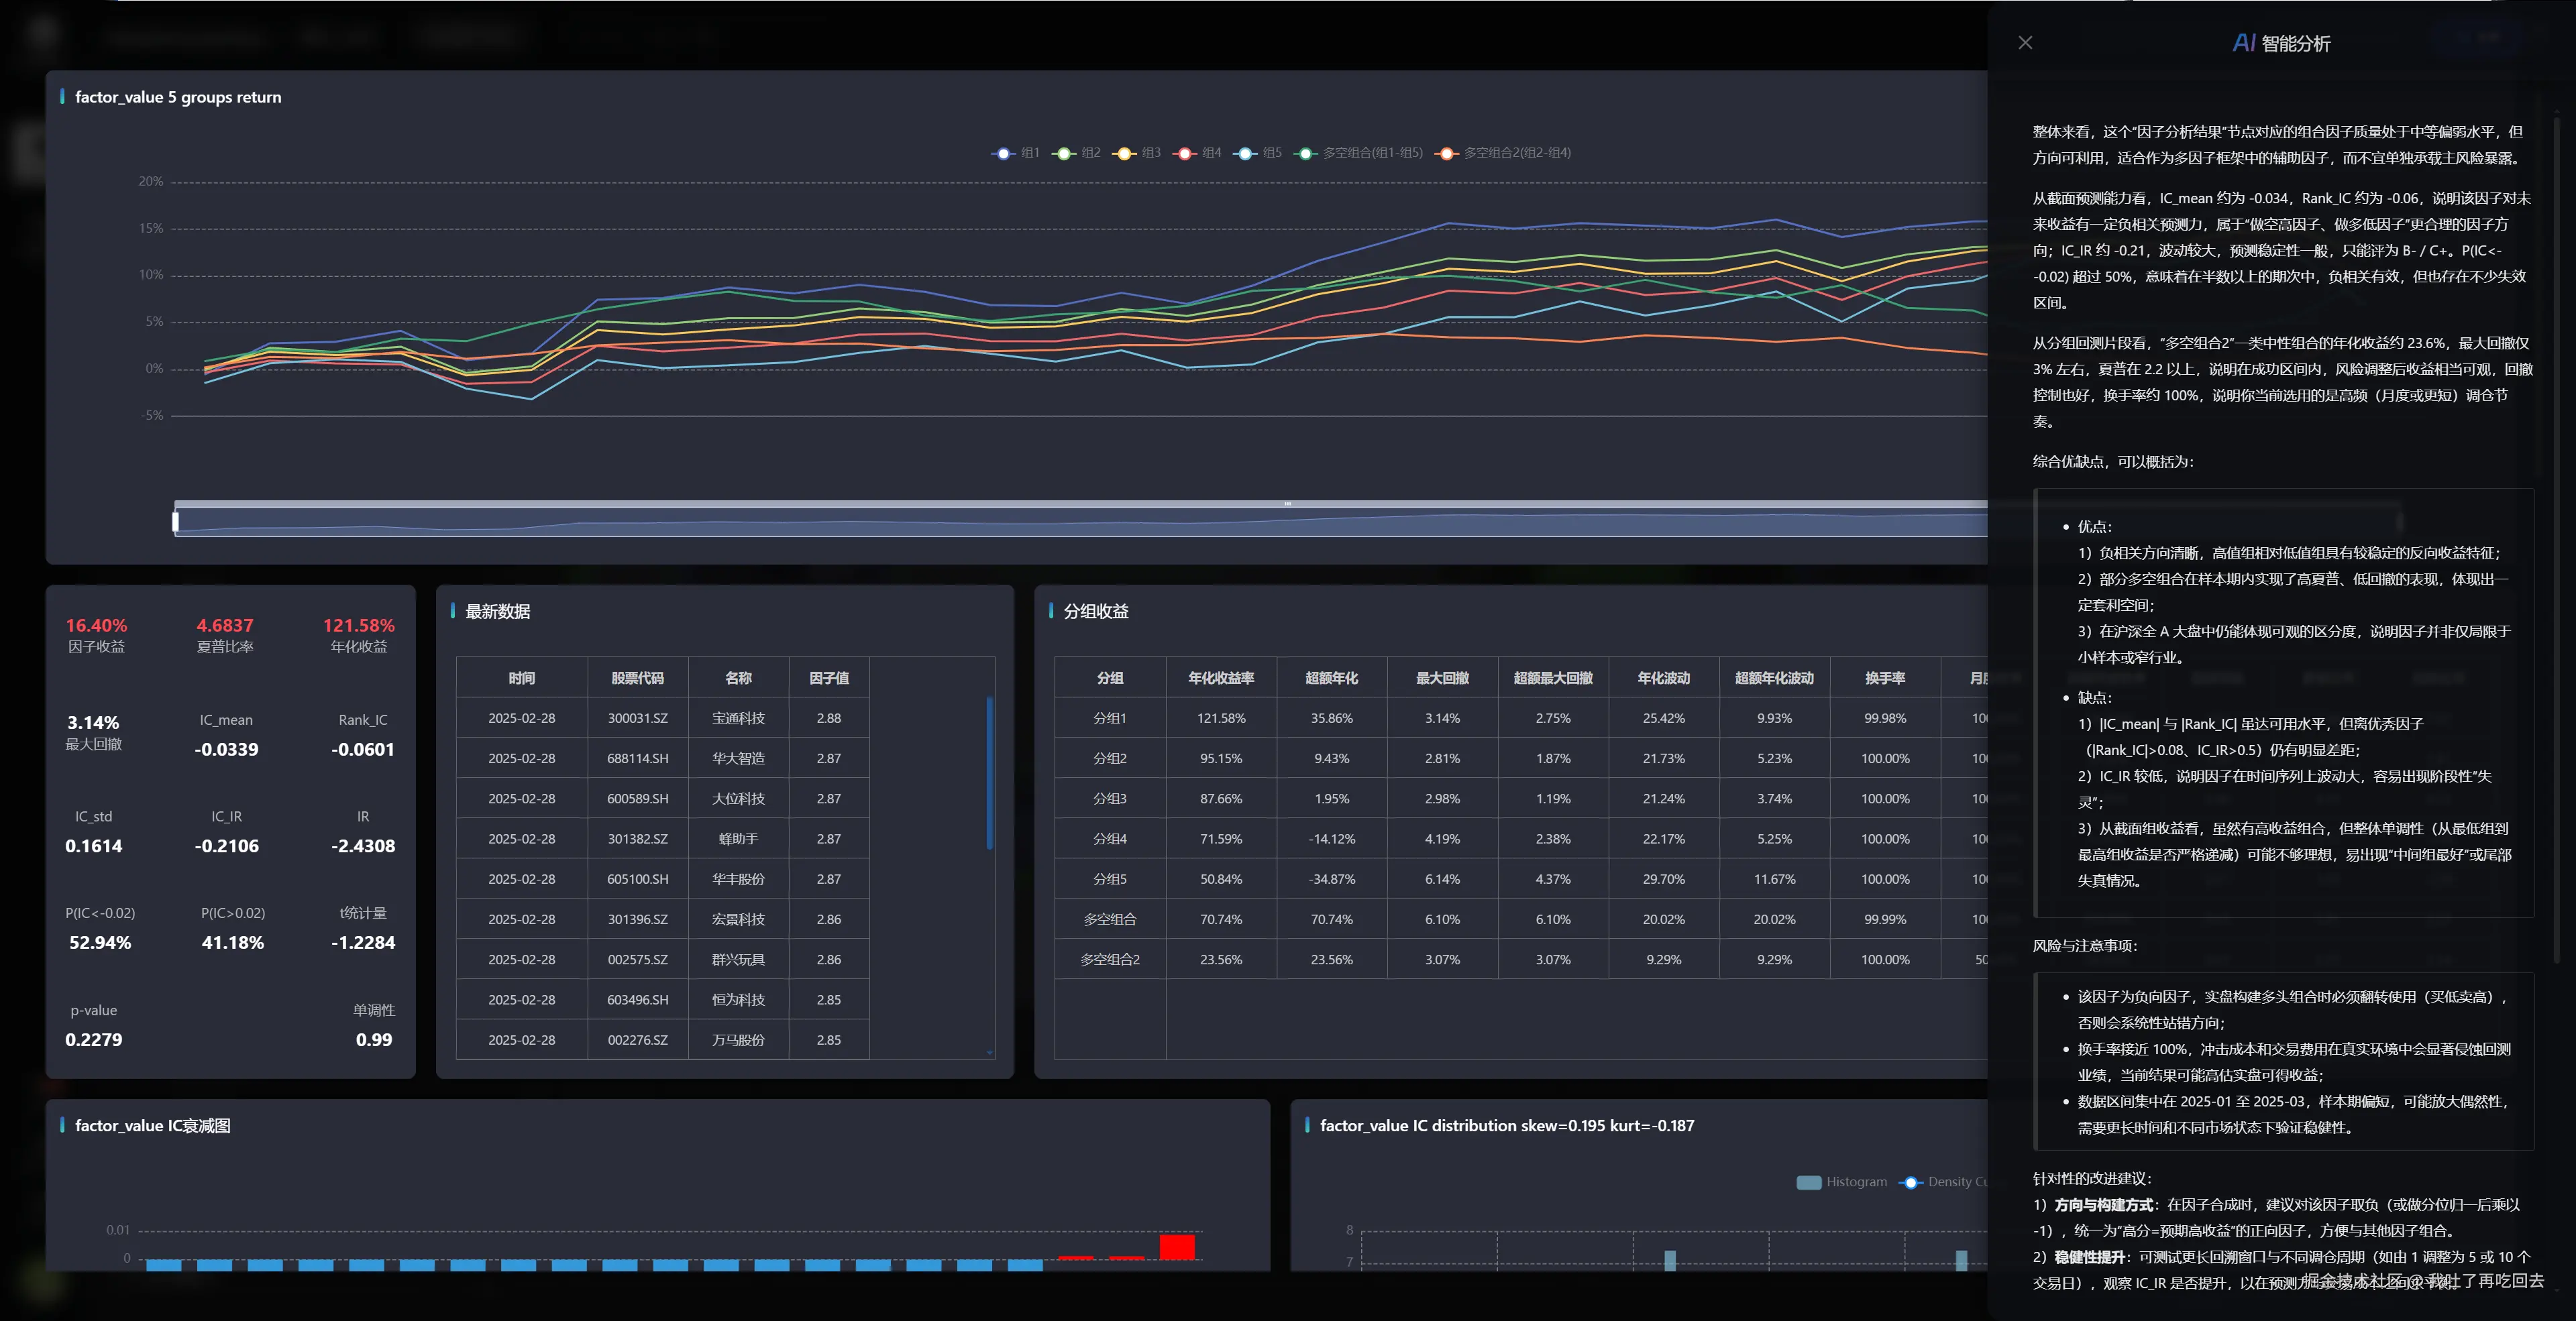2576x1321 pixels.
Task: Click the 因子值 column header
Action: click(828, 677)
